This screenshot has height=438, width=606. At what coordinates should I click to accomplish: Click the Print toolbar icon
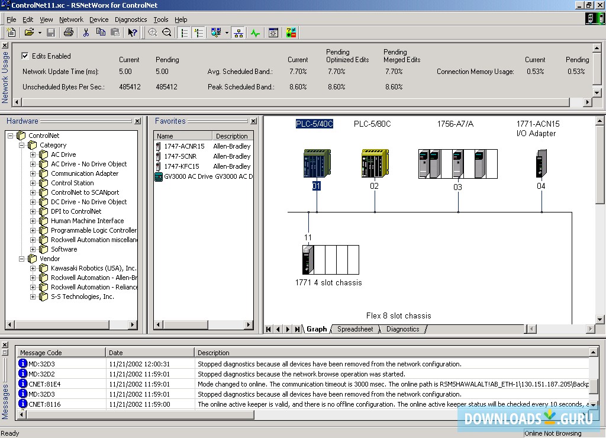(x=69, y=33)
